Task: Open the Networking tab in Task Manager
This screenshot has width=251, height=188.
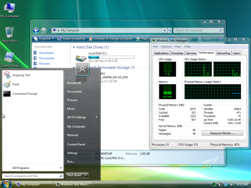Action: 223,53
